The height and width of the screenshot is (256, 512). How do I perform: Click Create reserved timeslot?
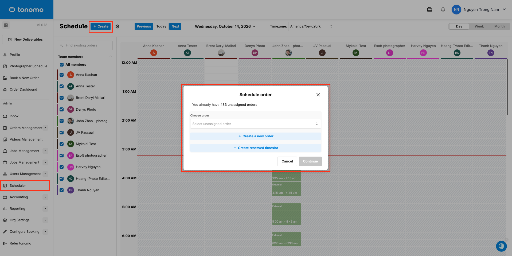[x=255, y=148]
